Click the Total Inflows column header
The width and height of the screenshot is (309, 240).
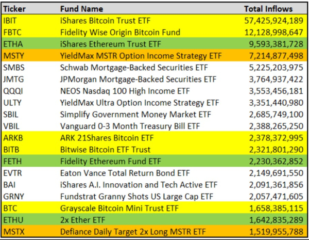(x=268, y=9)
